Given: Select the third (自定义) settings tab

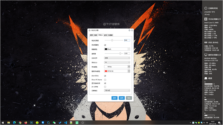Looking at the screenshot, I should click(101, 35).
